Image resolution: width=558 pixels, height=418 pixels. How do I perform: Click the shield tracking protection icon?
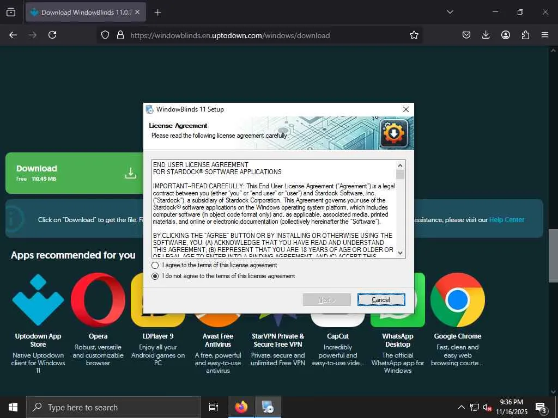(105, 35)
